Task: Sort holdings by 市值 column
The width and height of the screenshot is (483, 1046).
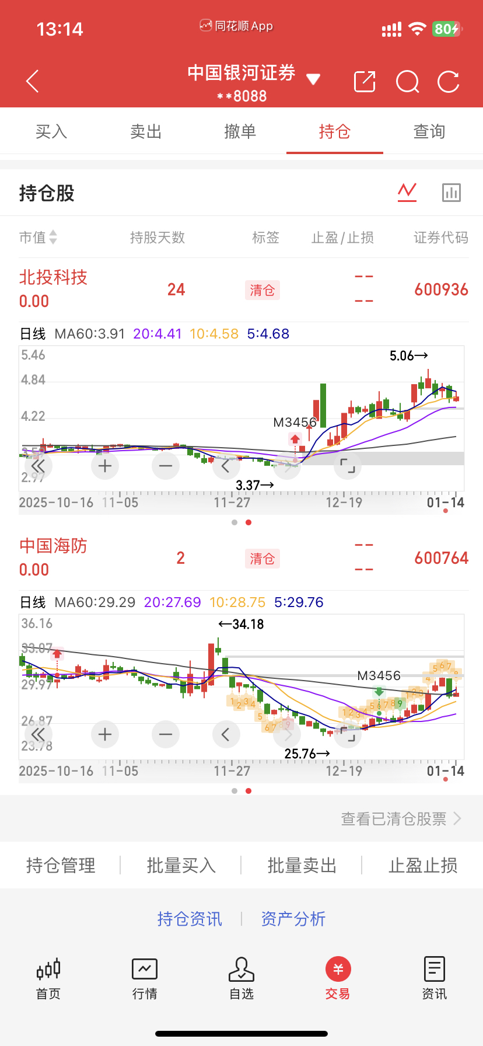Action: [38, 237]
